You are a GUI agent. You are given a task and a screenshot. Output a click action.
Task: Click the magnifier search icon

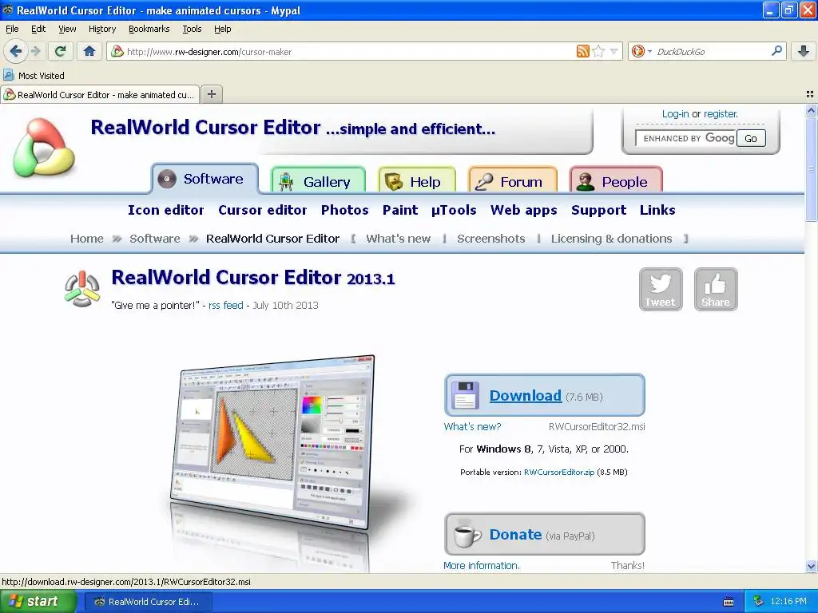coord(776,51)
